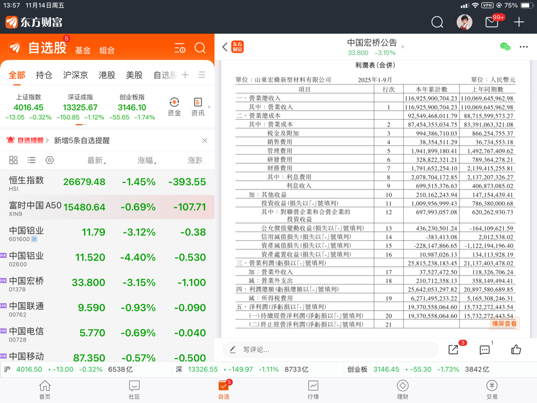Open 富时中国A50 row

(x=107, y=207)
